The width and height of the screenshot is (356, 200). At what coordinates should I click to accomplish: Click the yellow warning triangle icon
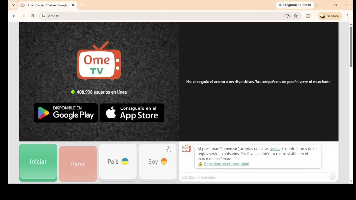click(200, 164)
